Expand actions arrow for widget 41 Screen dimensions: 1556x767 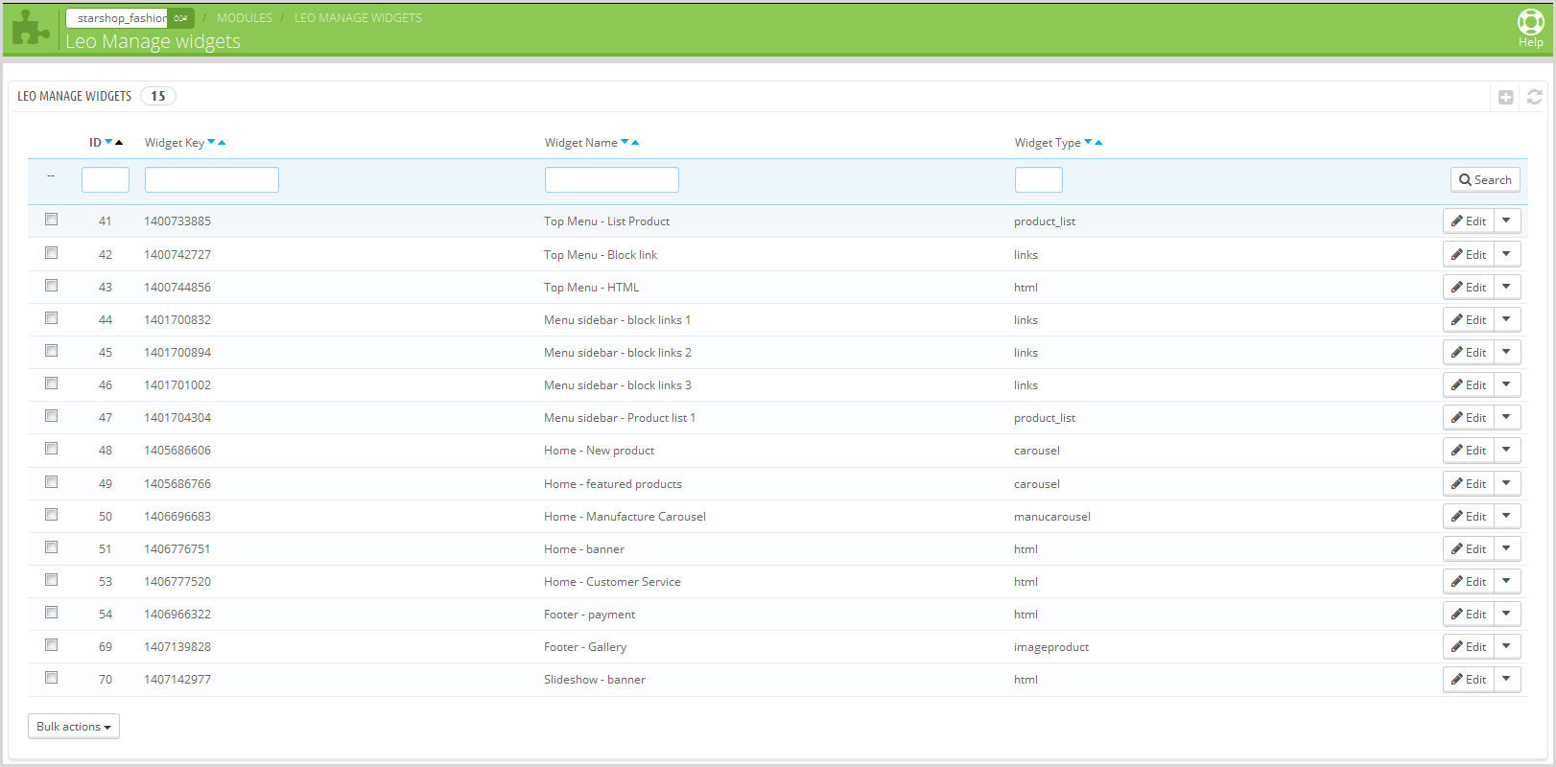pos(1507,221)
